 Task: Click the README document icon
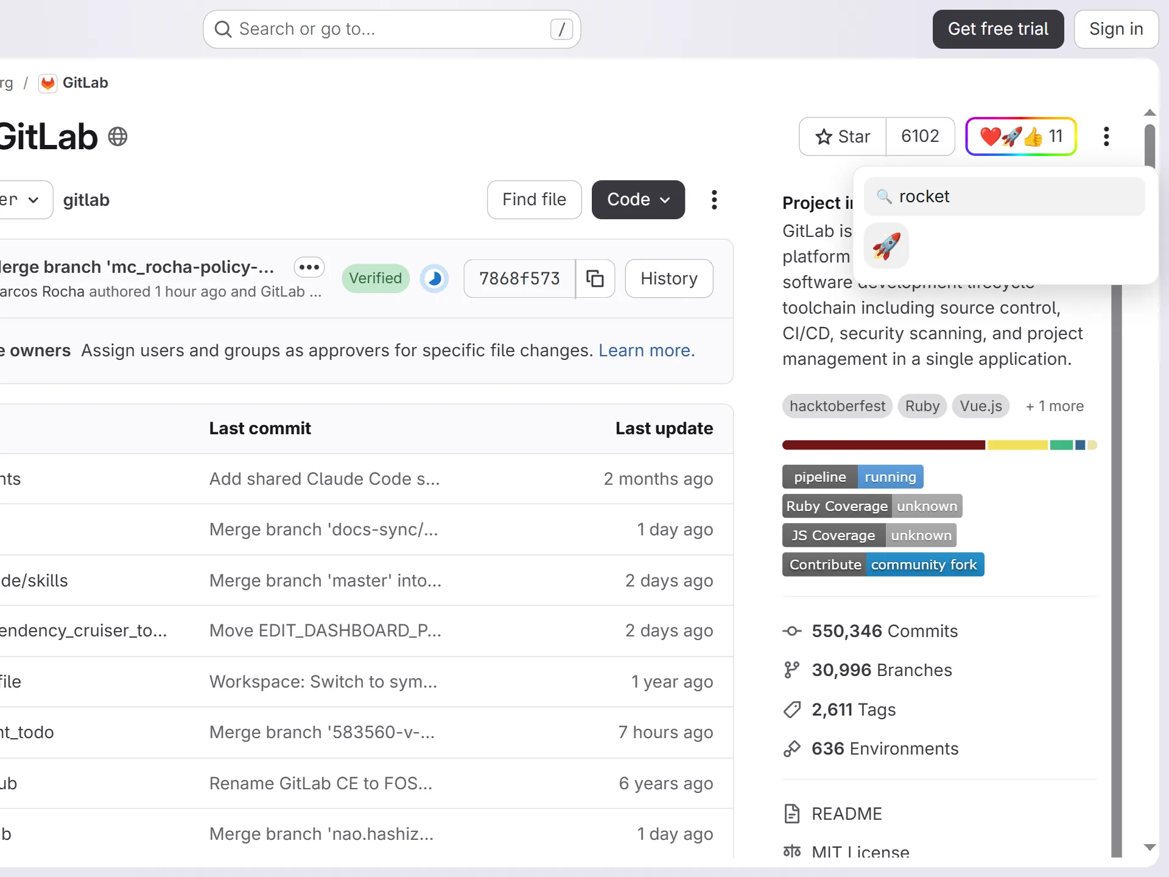click(792, 814)
